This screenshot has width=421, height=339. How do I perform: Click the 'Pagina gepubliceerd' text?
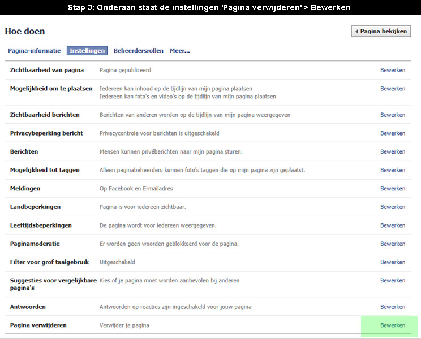(126, 70)
